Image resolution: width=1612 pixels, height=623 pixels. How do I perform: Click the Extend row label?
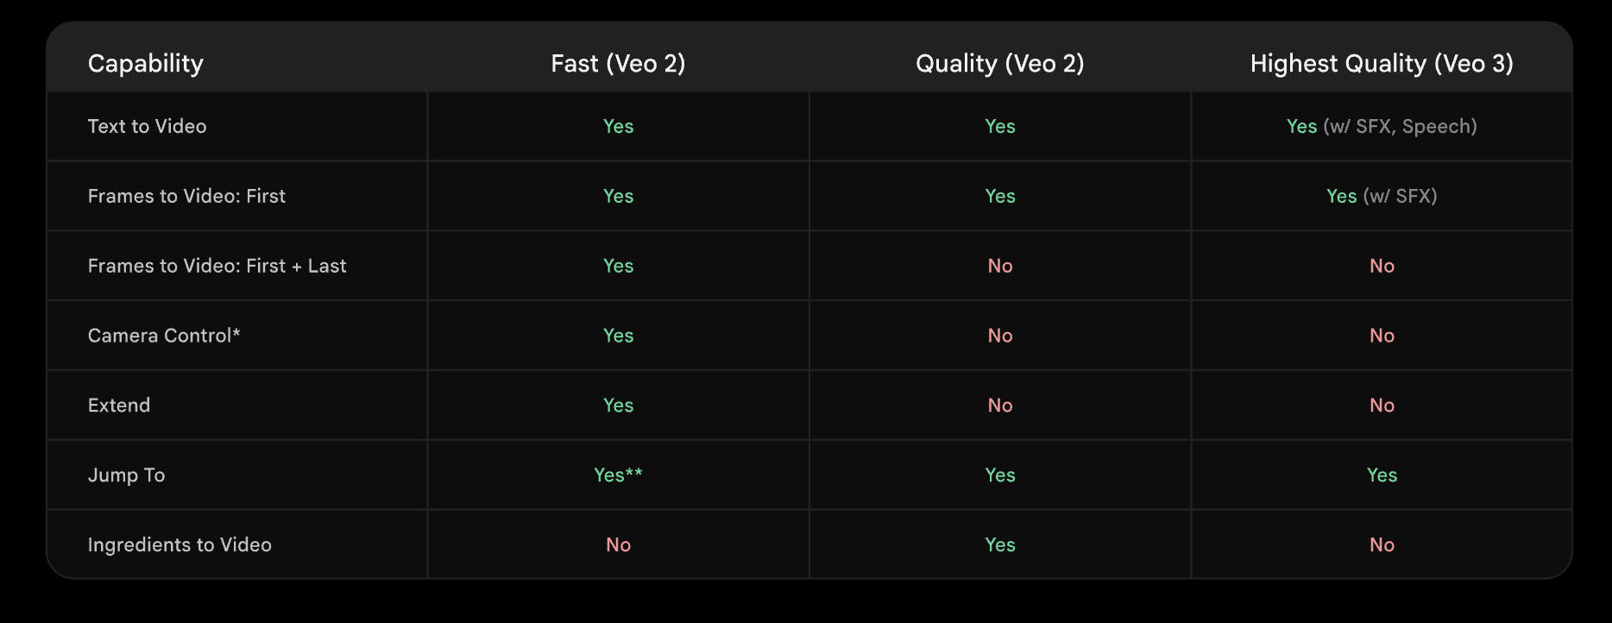(119, 406)
